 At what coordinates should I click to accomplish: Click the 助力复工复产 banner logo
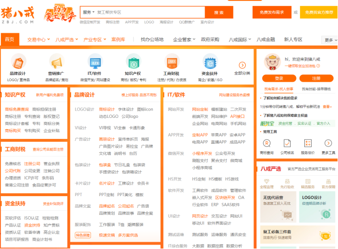[x=60, y=14]
